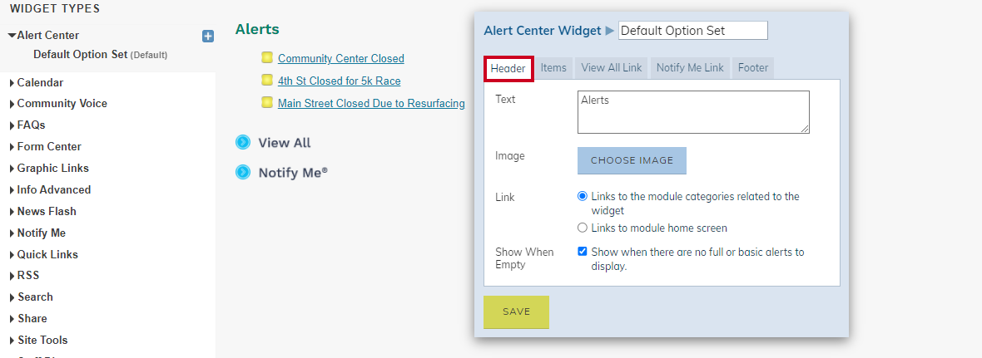The image size is (982, 358).
Task: Click the Default Option Set name field
Action: point(692,31)
